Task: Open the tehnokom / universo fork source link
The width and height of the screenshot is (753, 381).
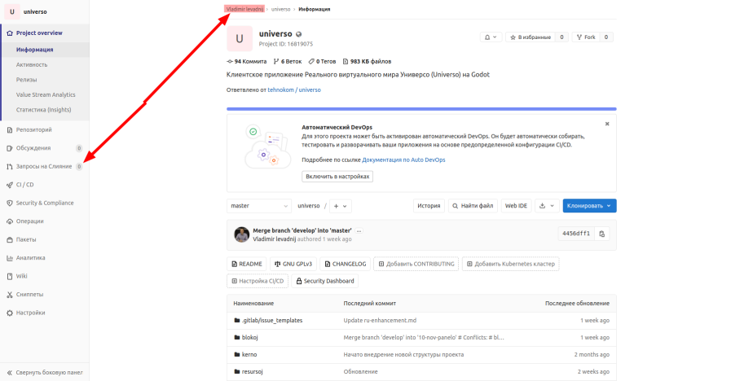Action: tap(294, 90)
